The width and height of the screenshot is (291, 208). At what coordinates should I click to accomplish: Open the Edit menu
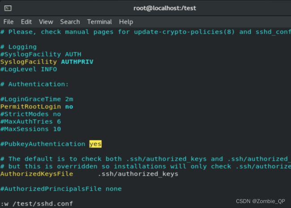(26, 22)
